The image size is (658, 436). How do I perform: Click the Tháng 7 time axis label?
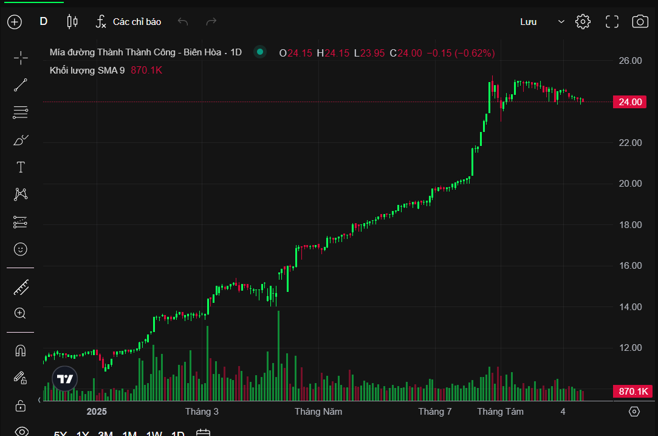435,412
